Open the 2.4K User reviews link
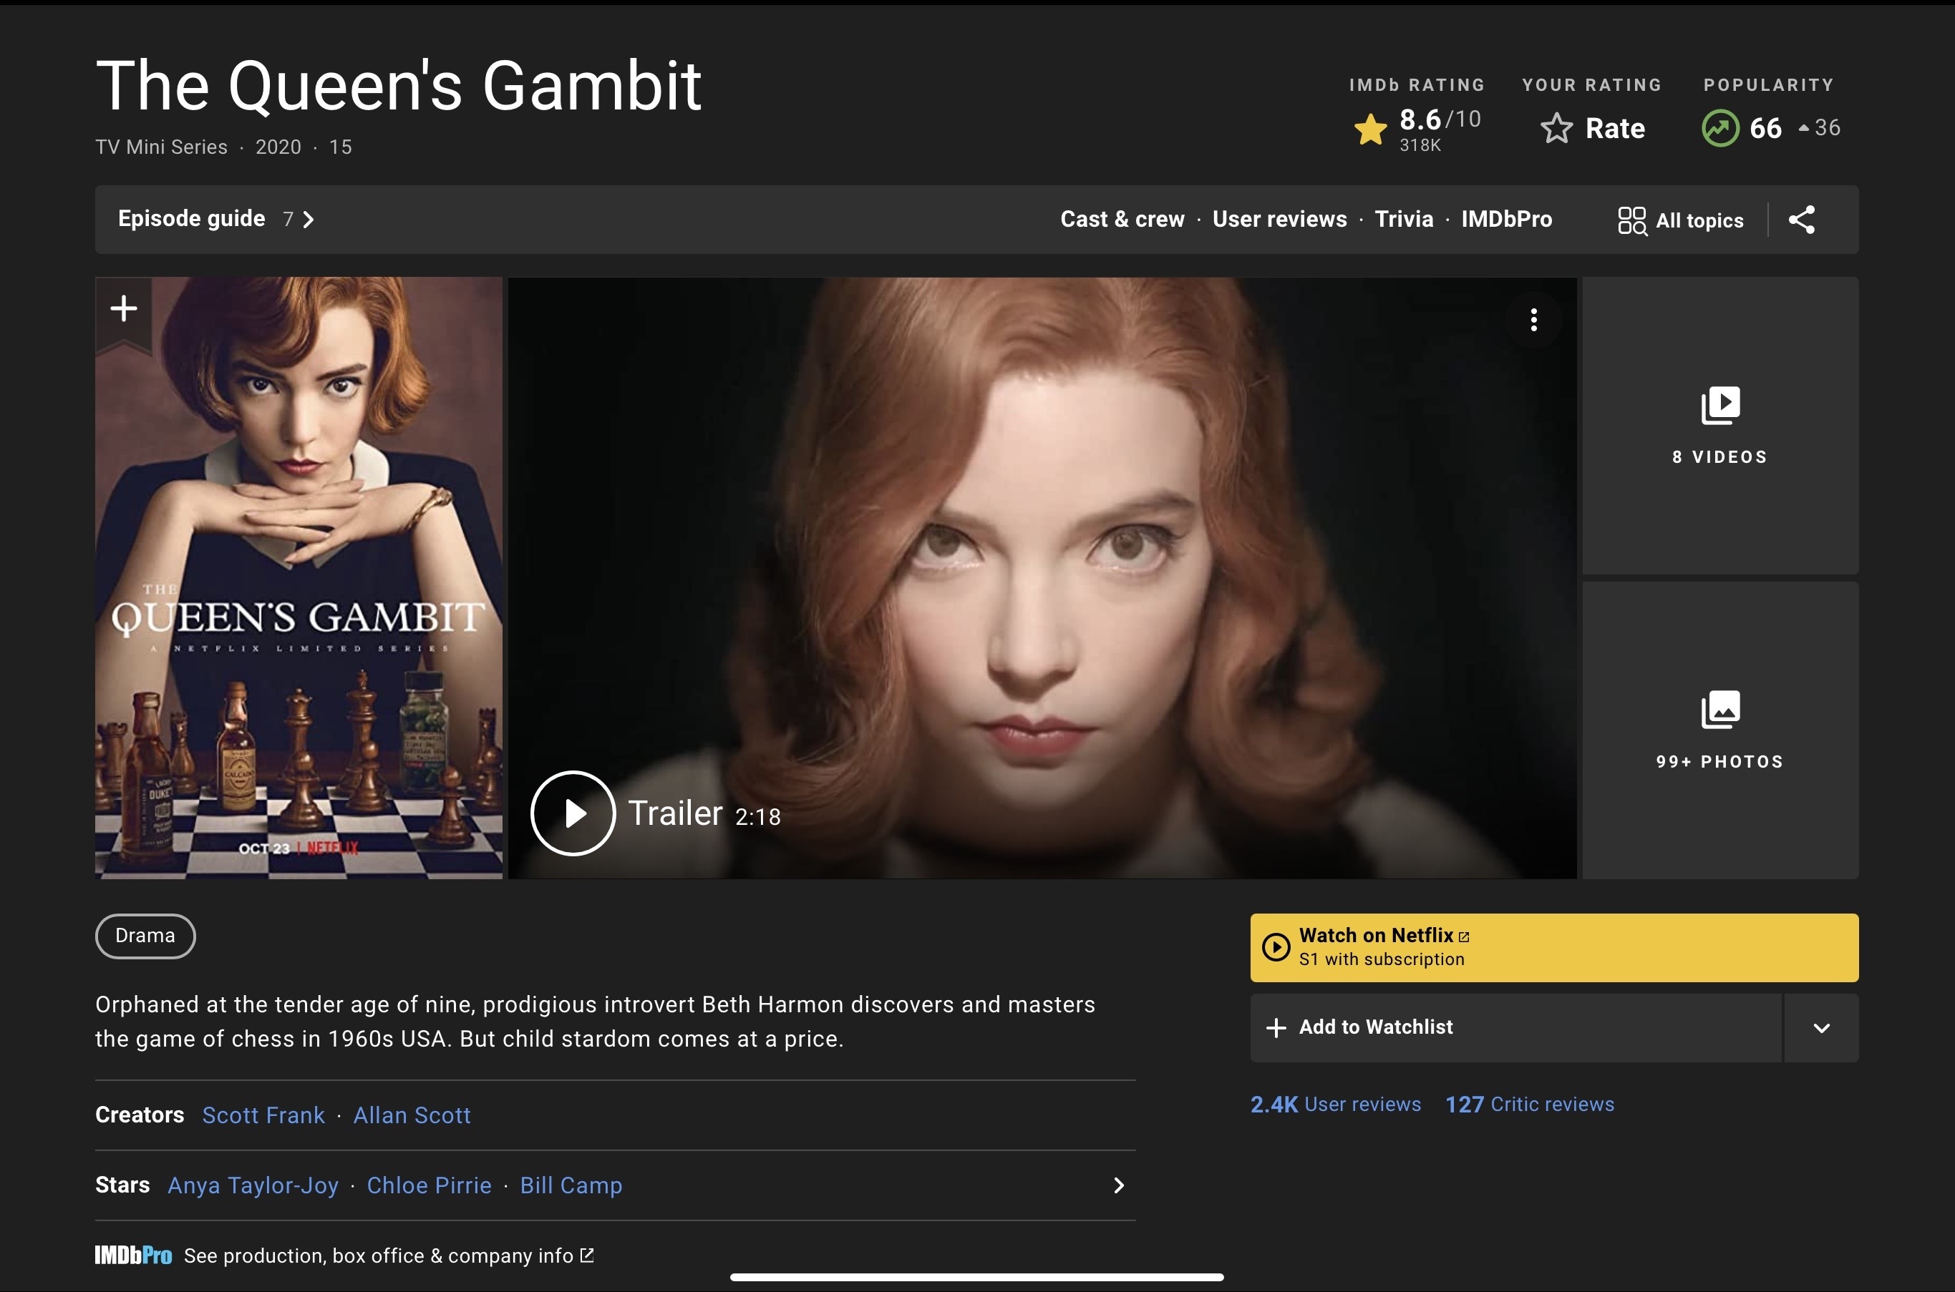1955x1292 pixels. [1335, 1104]
